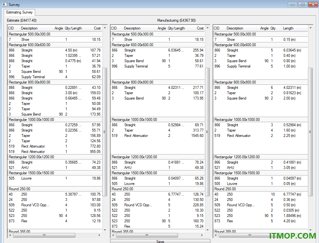
Task: Select Round 250.00 group in Estimate list
Action: 55,189
